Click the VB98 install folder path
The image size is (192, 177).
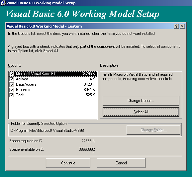pyautogui.click(x=47, y=131)
